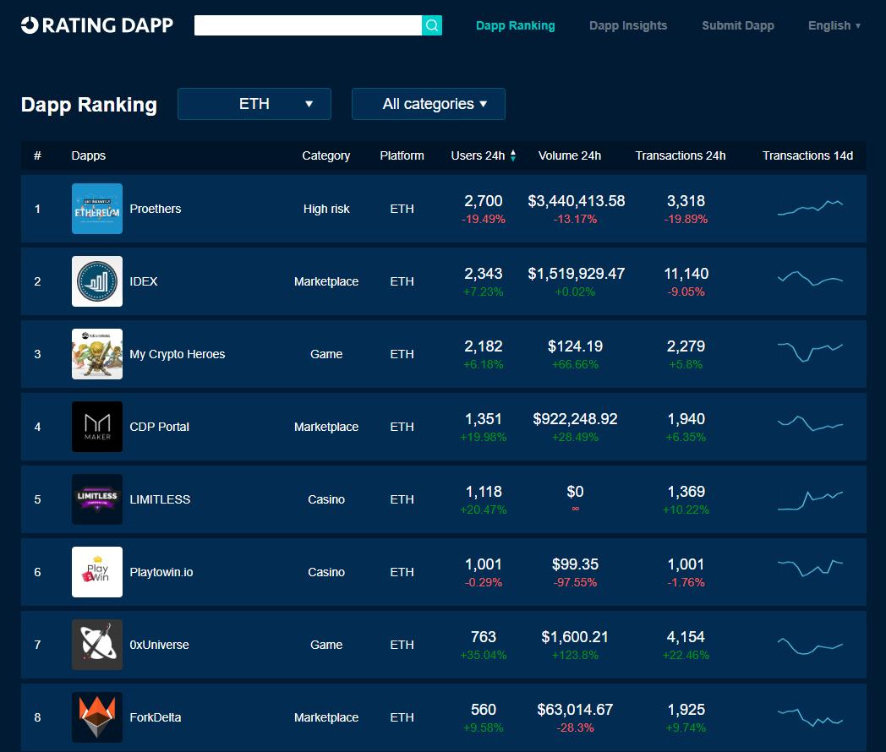Click the teal search magnifier button

coord(432,25)
